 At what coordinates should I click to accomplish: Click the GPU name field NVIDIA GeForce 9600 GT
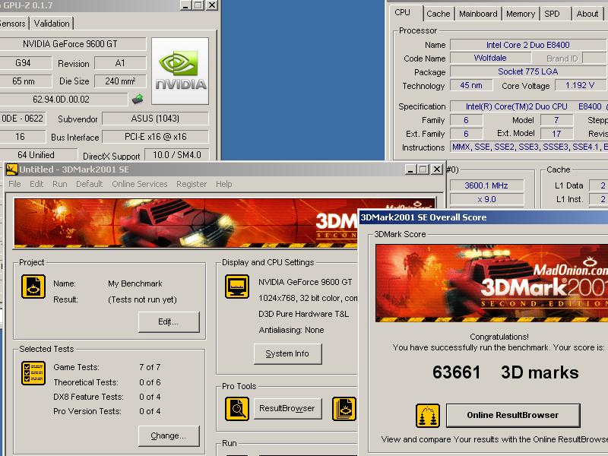(x=73, y=44)
